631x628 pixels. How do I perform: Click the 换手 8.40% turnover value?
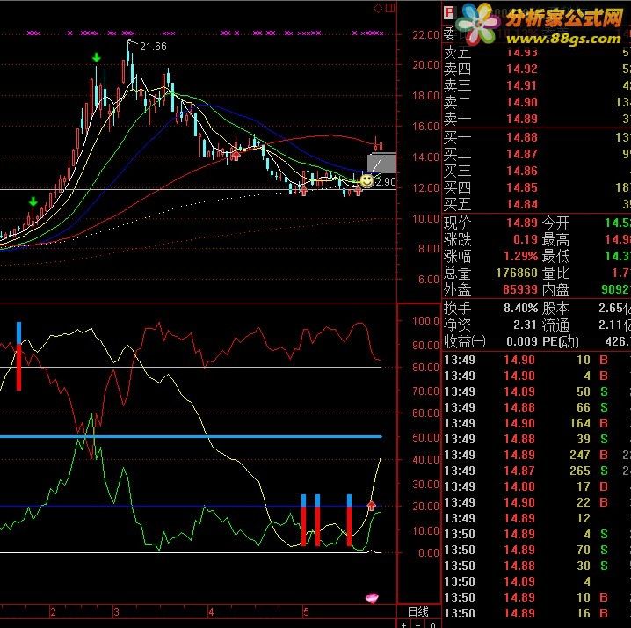pos(521,308)
